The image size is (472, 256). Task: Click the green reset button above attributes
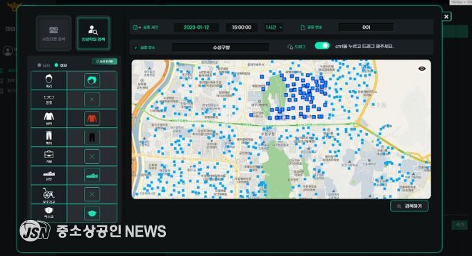pos(104,61)
